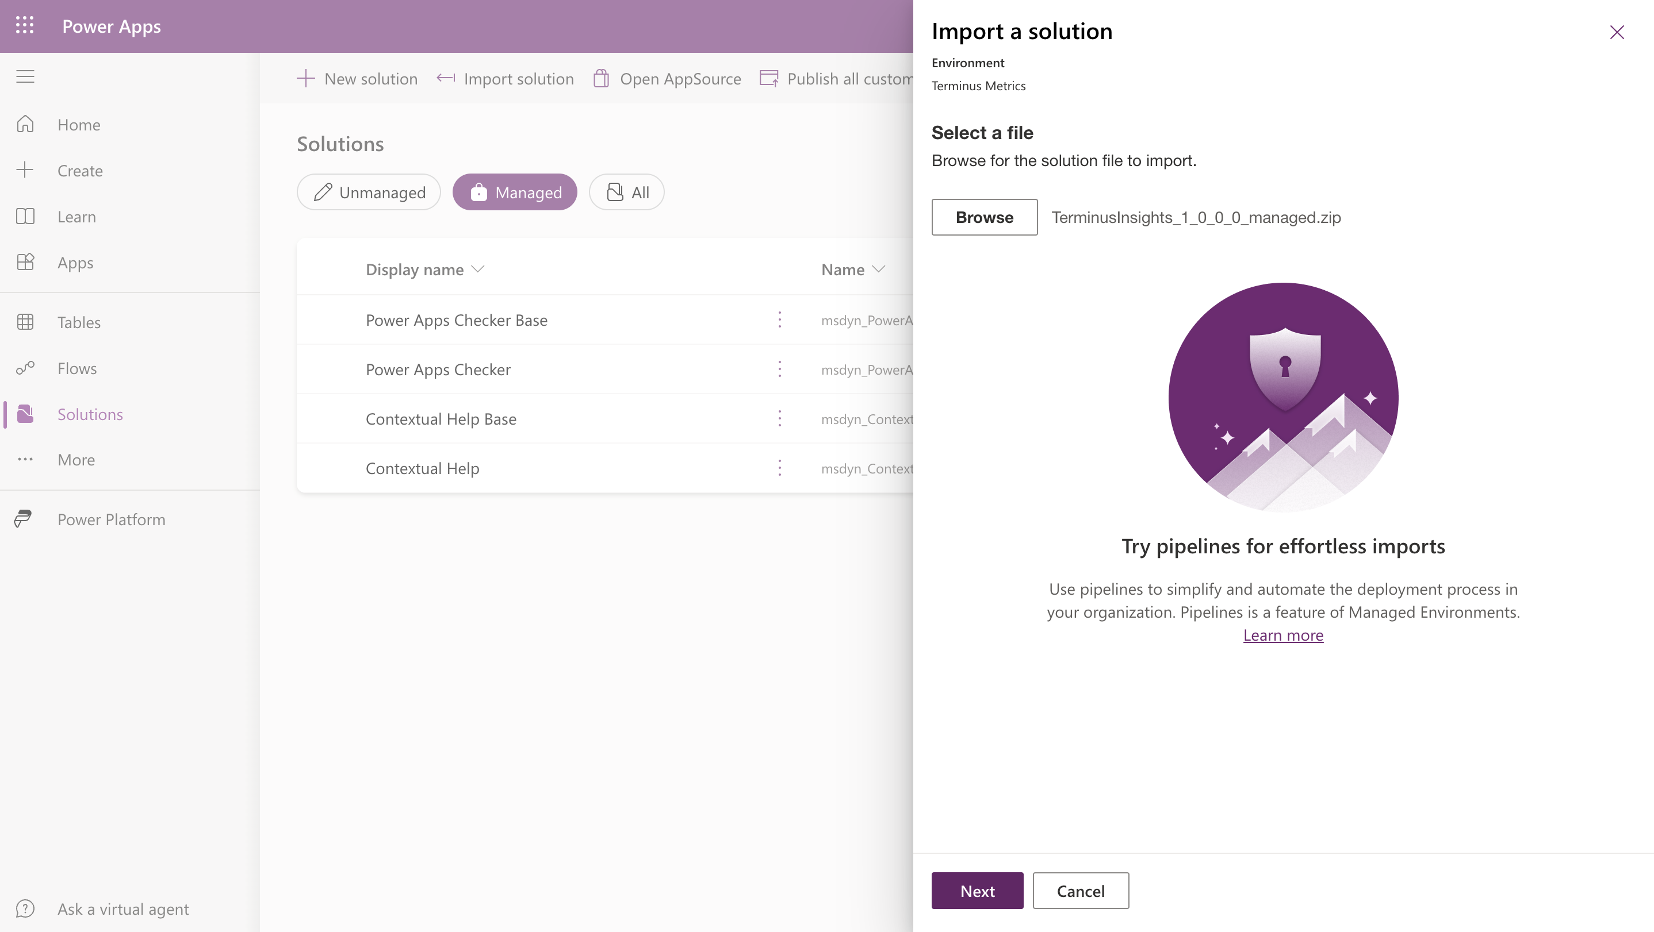The height and width of the screenshot is (932, 1654).
Task: Open more options for Power Apps Checker Base
Action: pyautogui.click(x=779, y=319)
